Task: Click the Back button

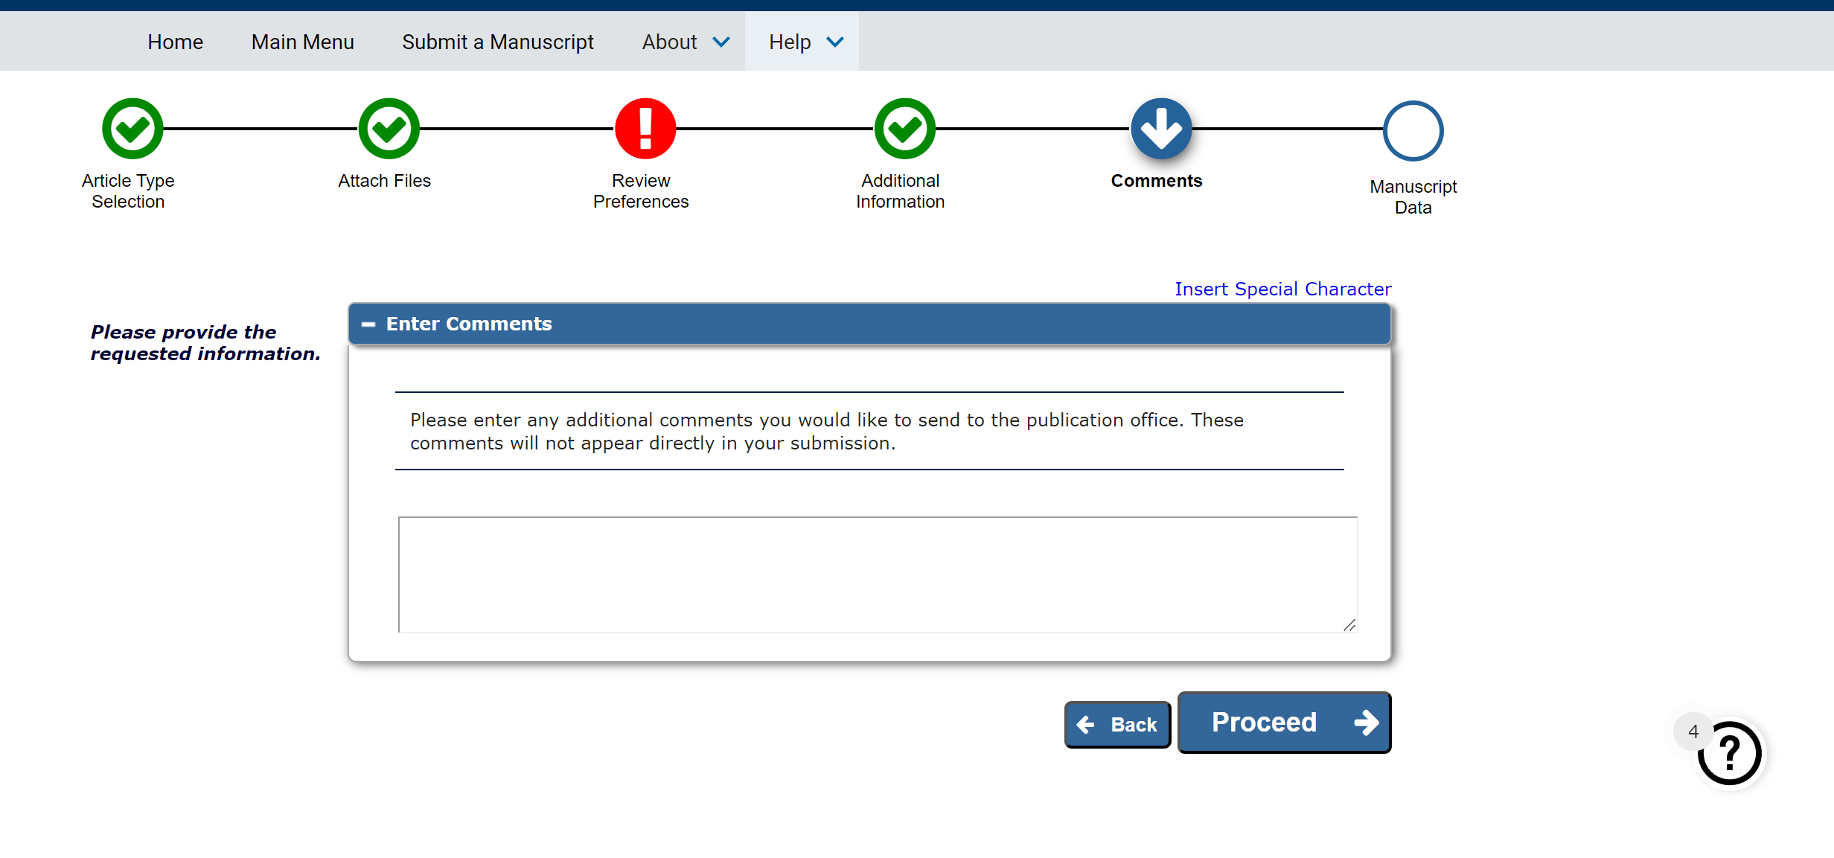Action: coord(1117,724)
